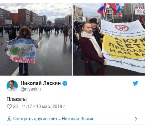Viewport: 145px width, 128px height.
Task: Click the timestamp 11:17 - 10 мар. 2019 г.
Action: tap(44, 106)
